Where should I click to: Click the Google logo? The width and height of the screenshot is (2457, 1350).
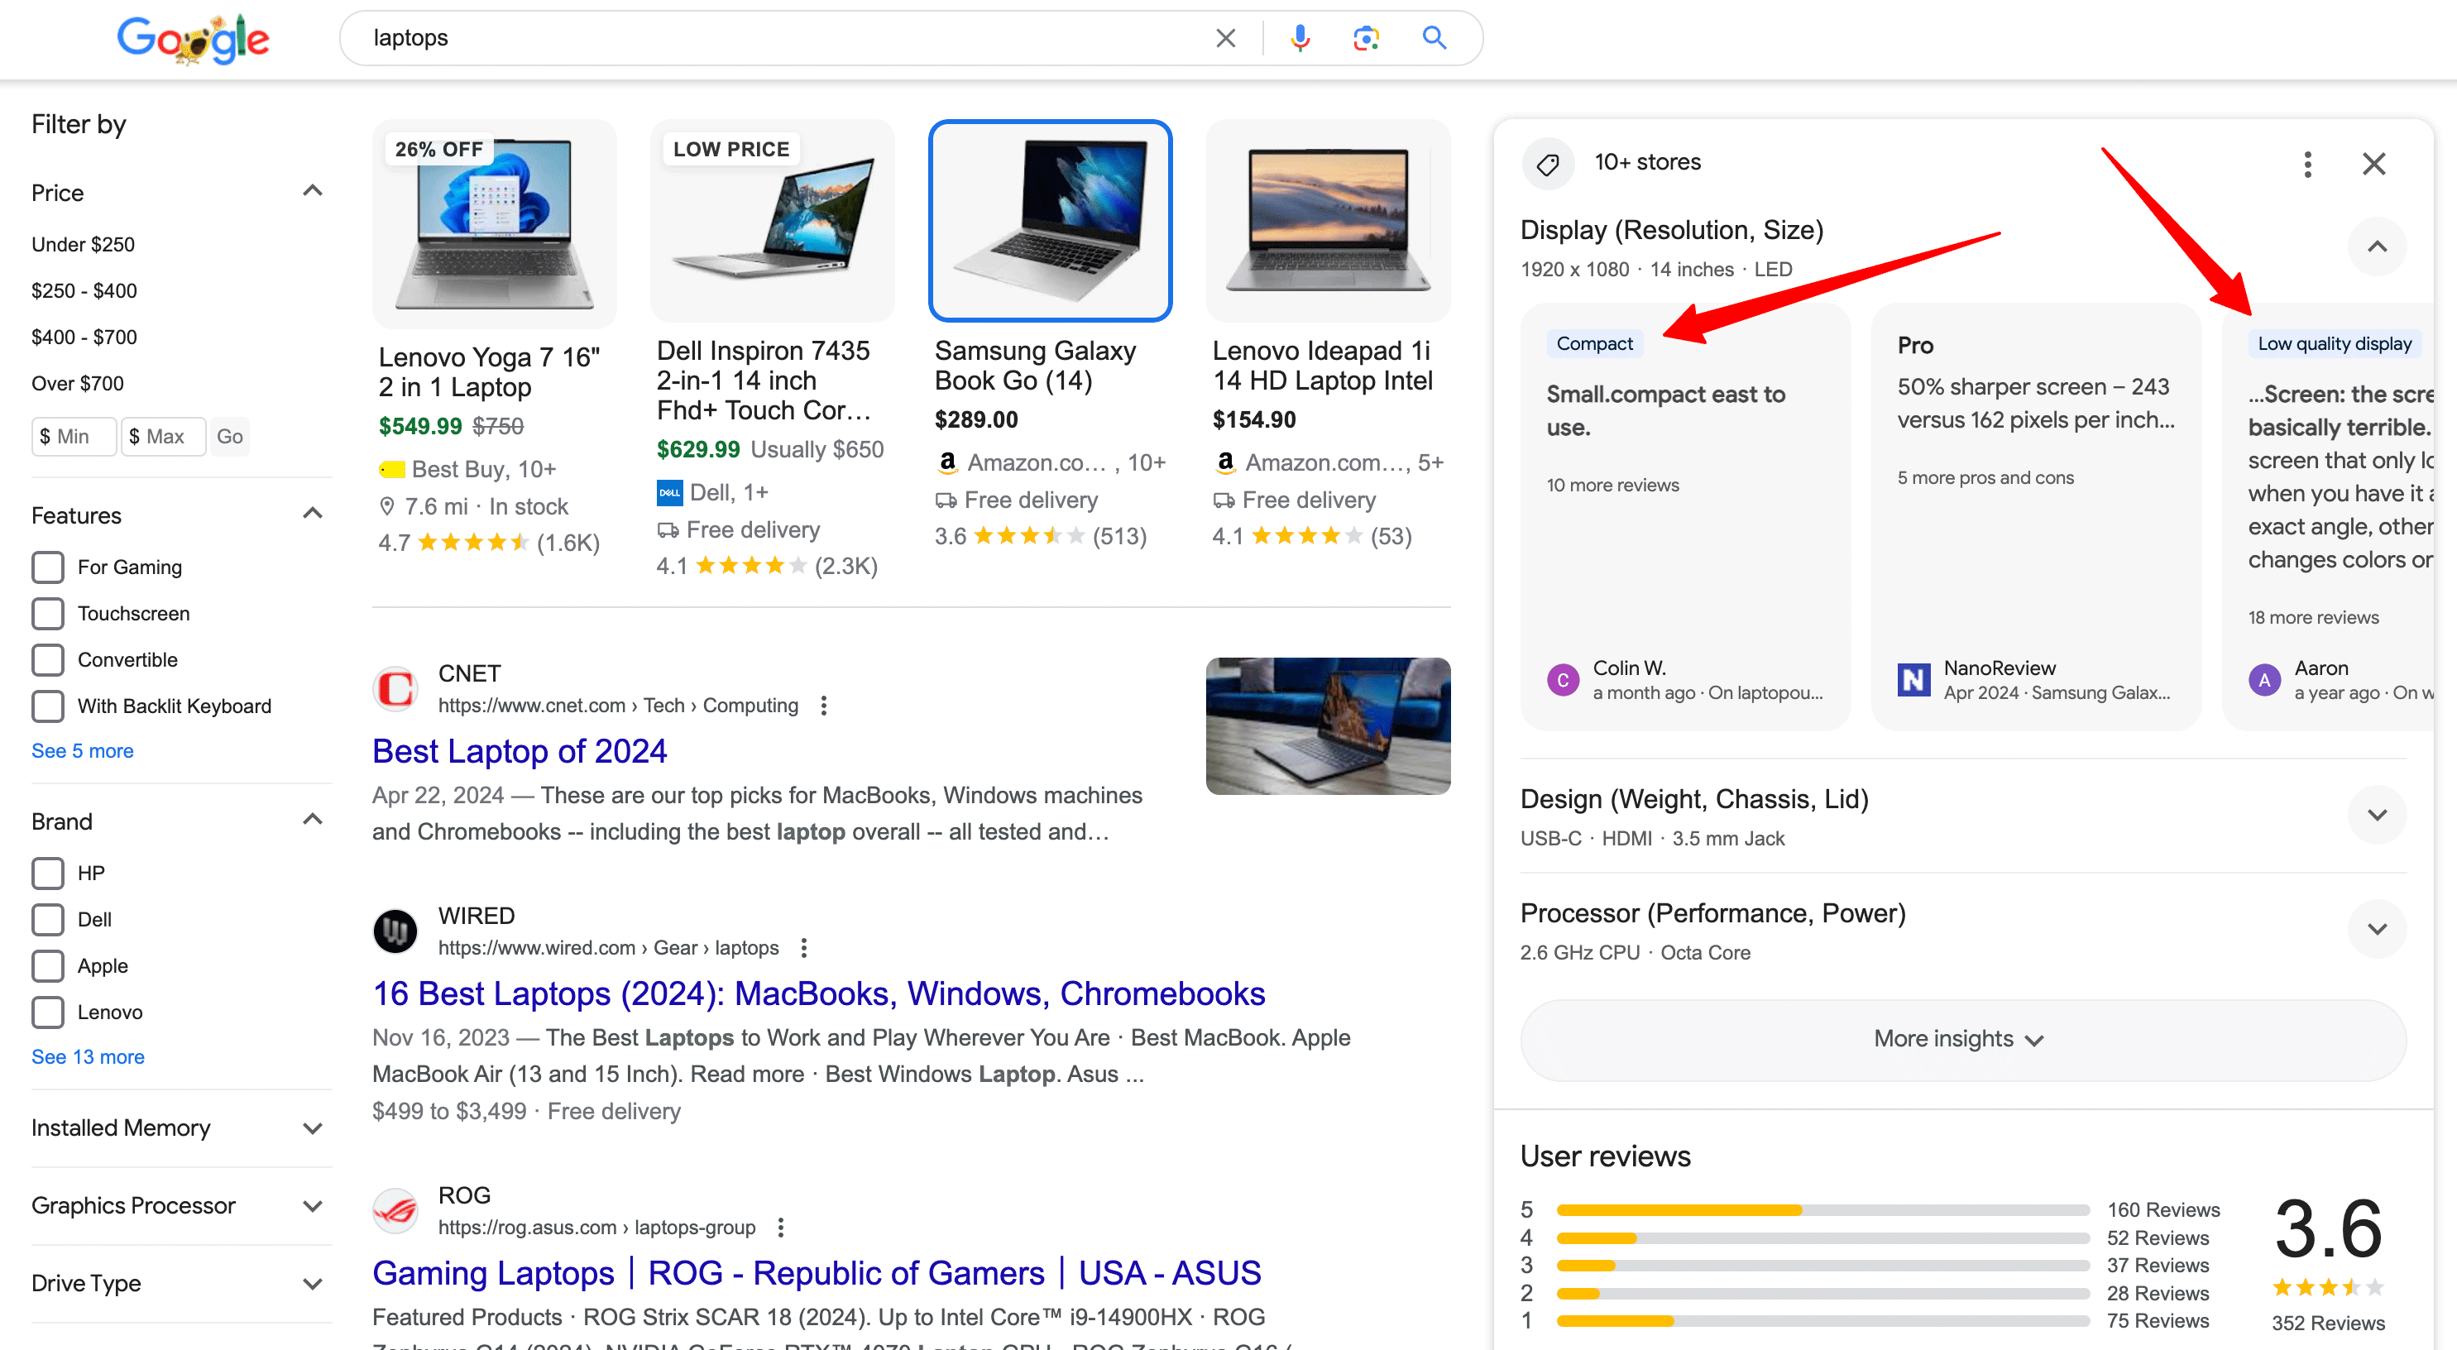(x=194, y=40)
